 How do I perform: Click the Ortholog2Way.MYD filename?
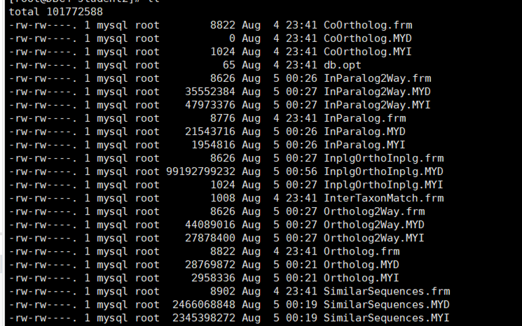(374, 225)
